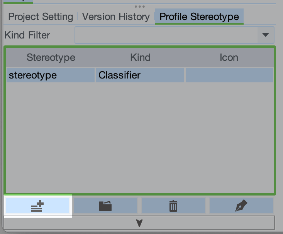Click the Icon column header
This screenshot has width=283, height=234.
[229, 58]
